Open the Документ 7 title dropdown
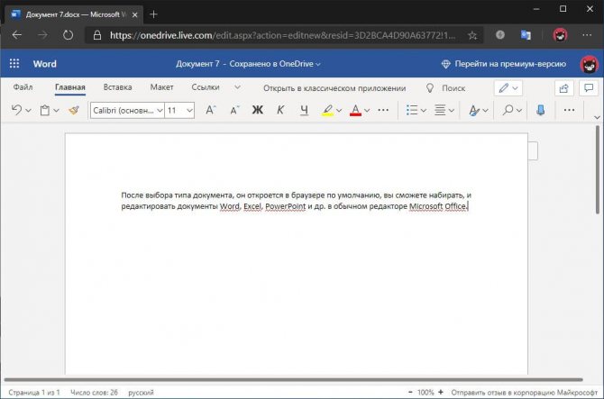This screenshot has height=399, width=604. click(x=248, y=64)
